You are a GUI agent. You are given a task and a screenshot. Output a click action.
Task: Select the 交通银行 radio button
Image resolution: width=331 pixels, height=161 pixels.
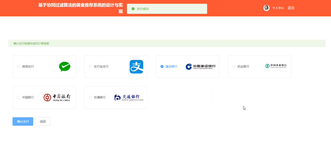click(90, 97)
